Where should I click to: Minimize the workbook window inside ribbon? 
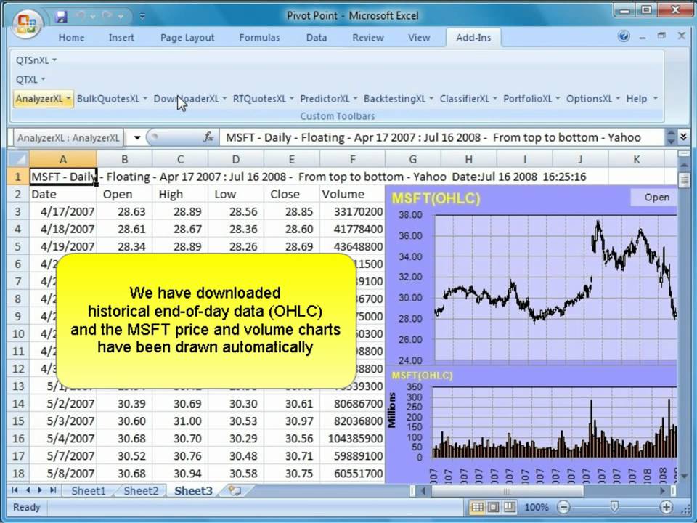[x=643, y=37]
